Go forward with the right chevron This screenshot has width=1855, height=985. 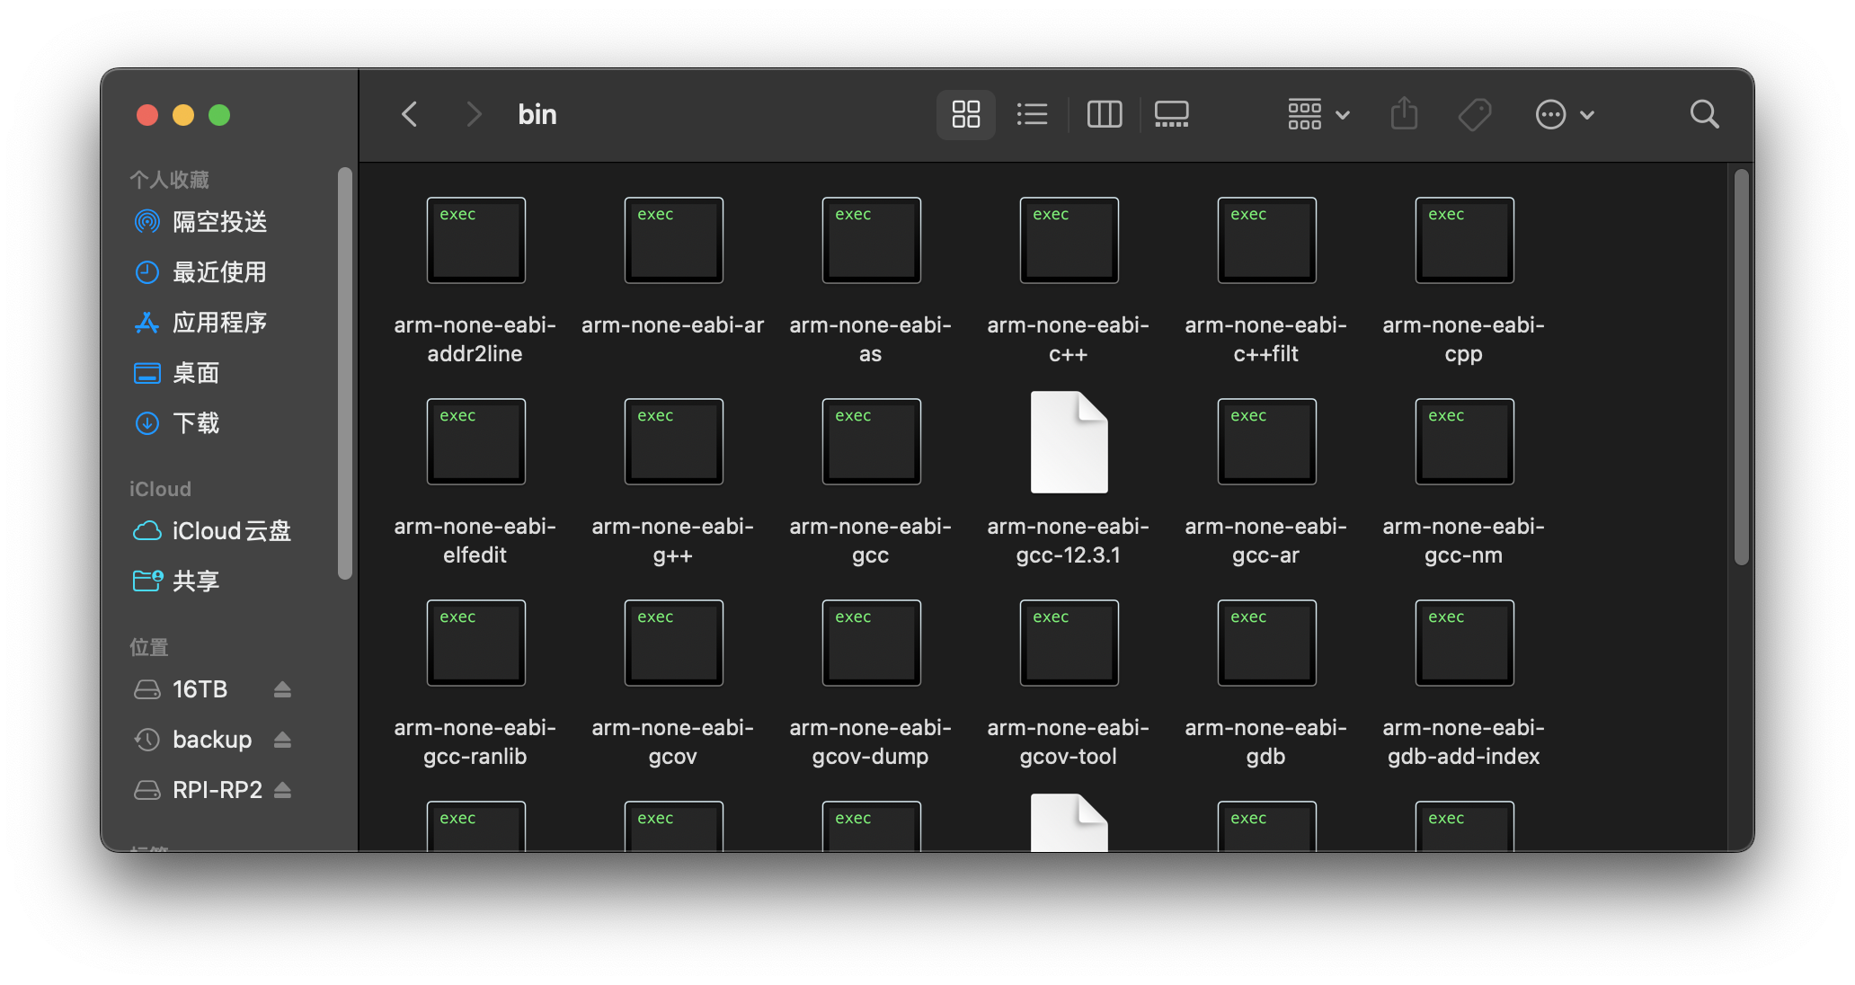[x=474, y=114]
